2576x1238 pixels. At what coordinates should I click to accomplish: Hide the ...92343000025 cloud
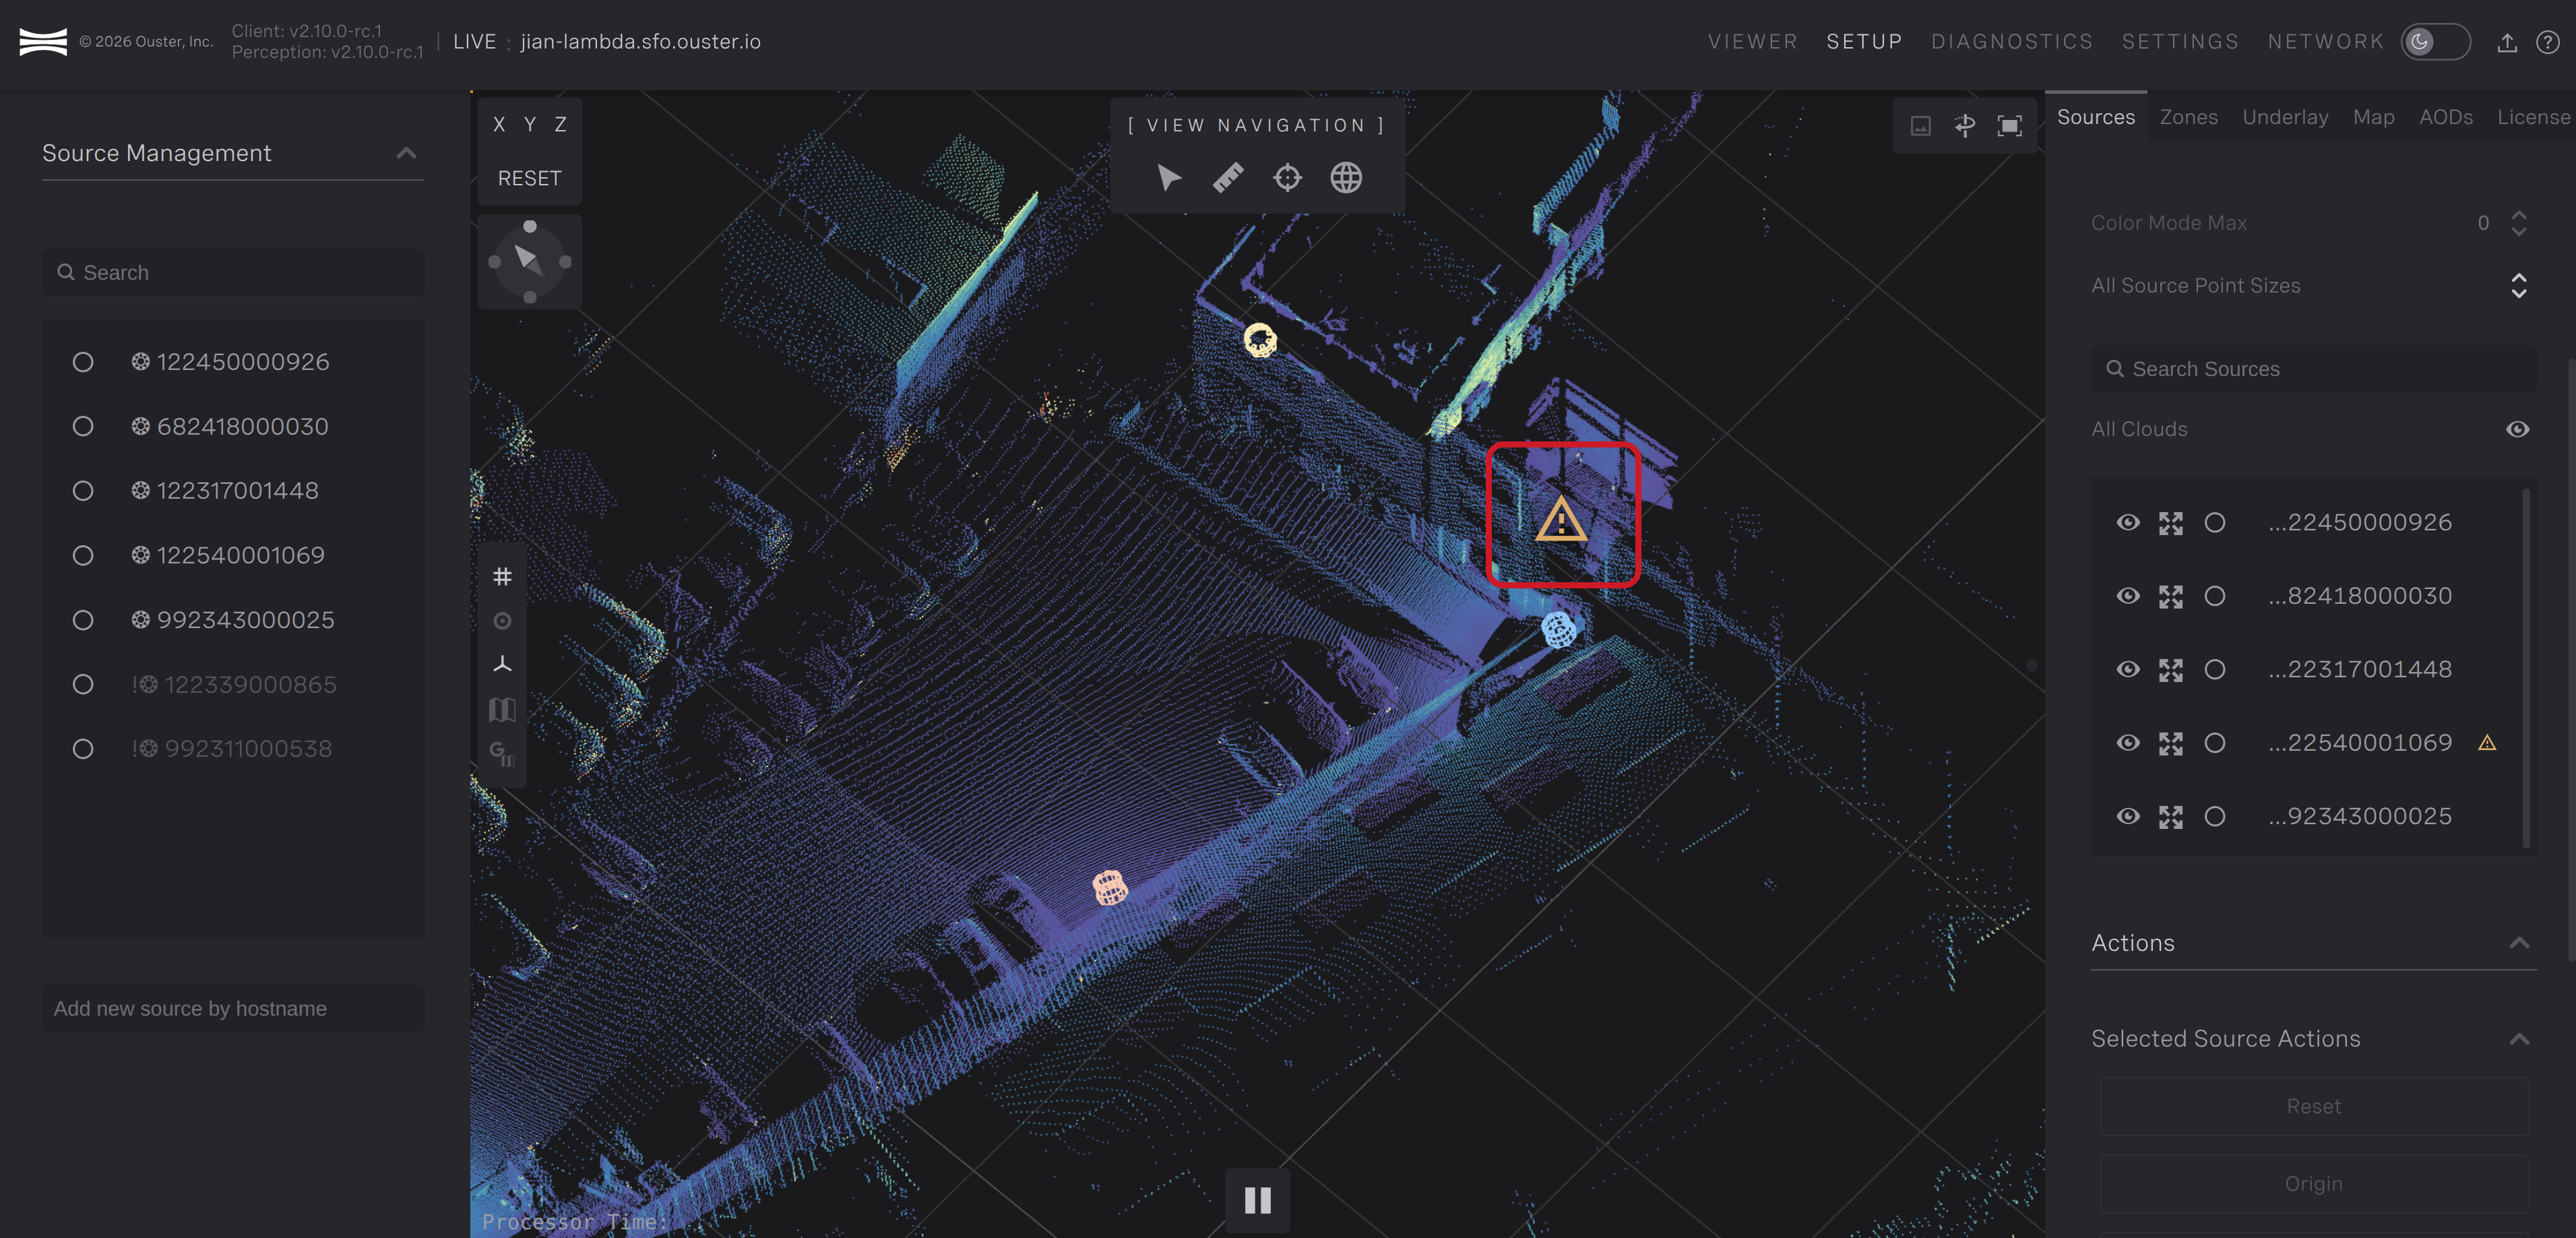pos(2128,817)
